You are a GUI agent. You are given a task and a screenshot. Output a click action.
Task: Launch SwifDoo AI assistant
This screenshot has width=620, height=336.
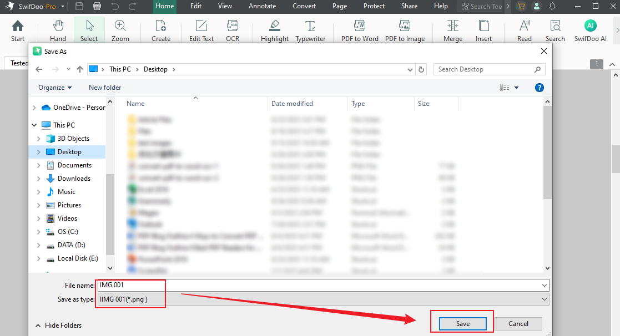tap(590, 26)
